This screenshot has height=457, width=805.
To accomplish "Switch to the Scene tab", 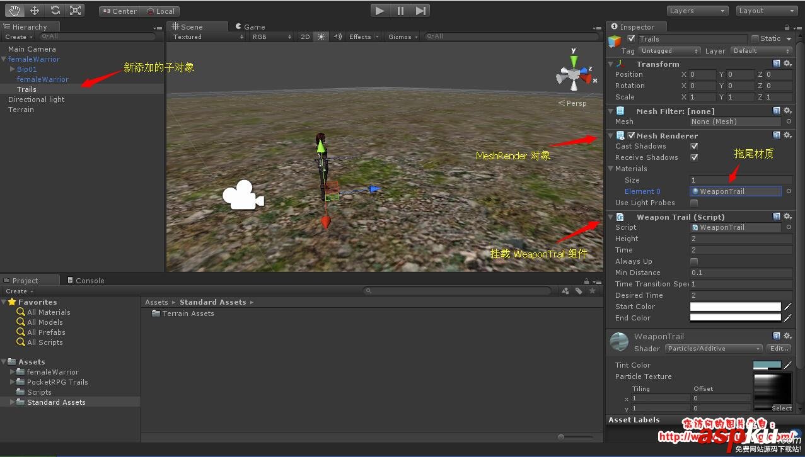I will 197,26.
